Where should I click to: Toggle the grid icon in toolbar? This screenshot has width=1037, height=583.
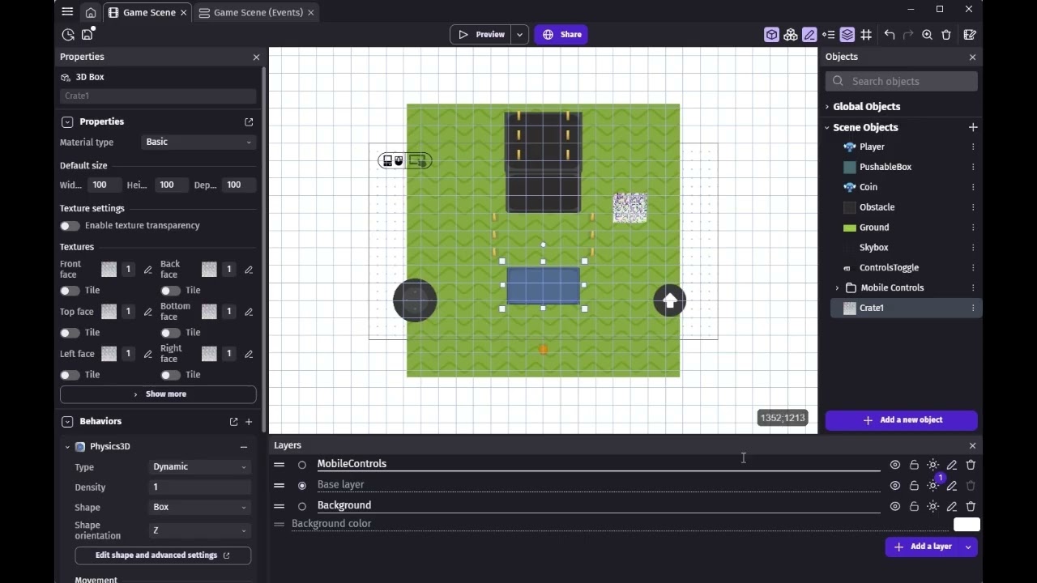coord(866,35)
